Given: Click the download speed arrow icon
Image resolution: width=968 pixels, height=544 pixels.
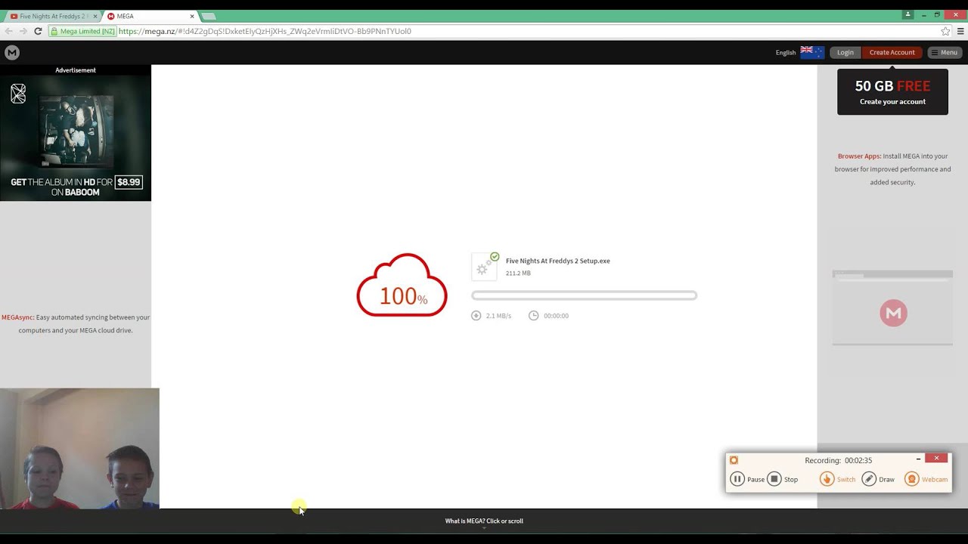Looking at the screenshot, I should click(476, 316).
